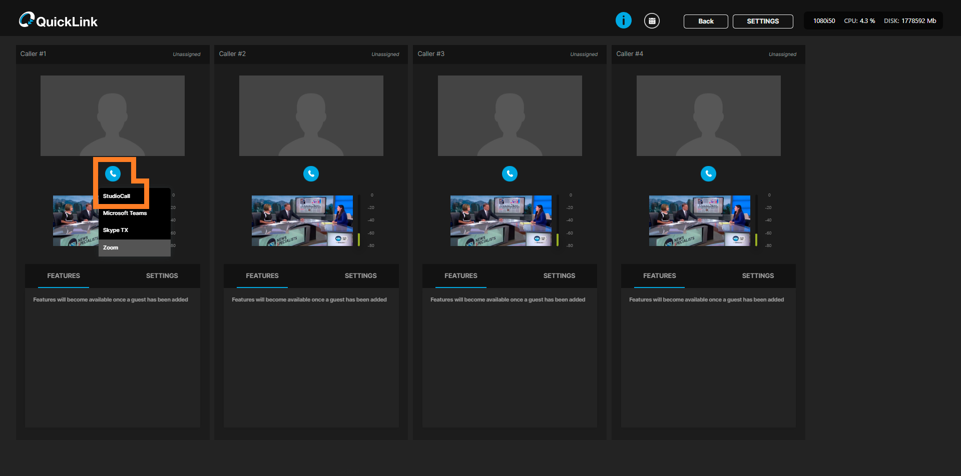Image resolution: width=961 pixels, height=476 pixels.
Task: Start a call for Caller #2
Action: (311, 173)
